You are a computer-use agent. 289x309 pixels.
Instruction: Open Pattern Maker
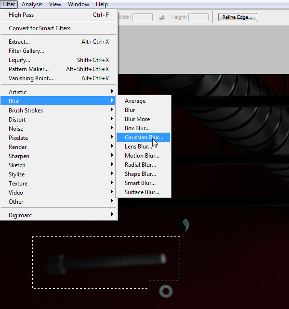[59, 69]
